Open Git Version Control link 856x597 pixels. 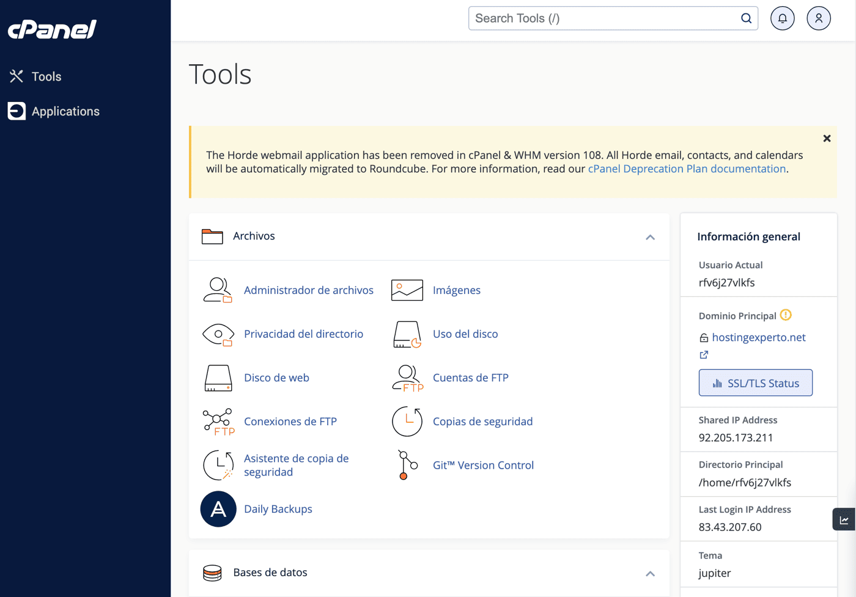(x=483, y=465)
